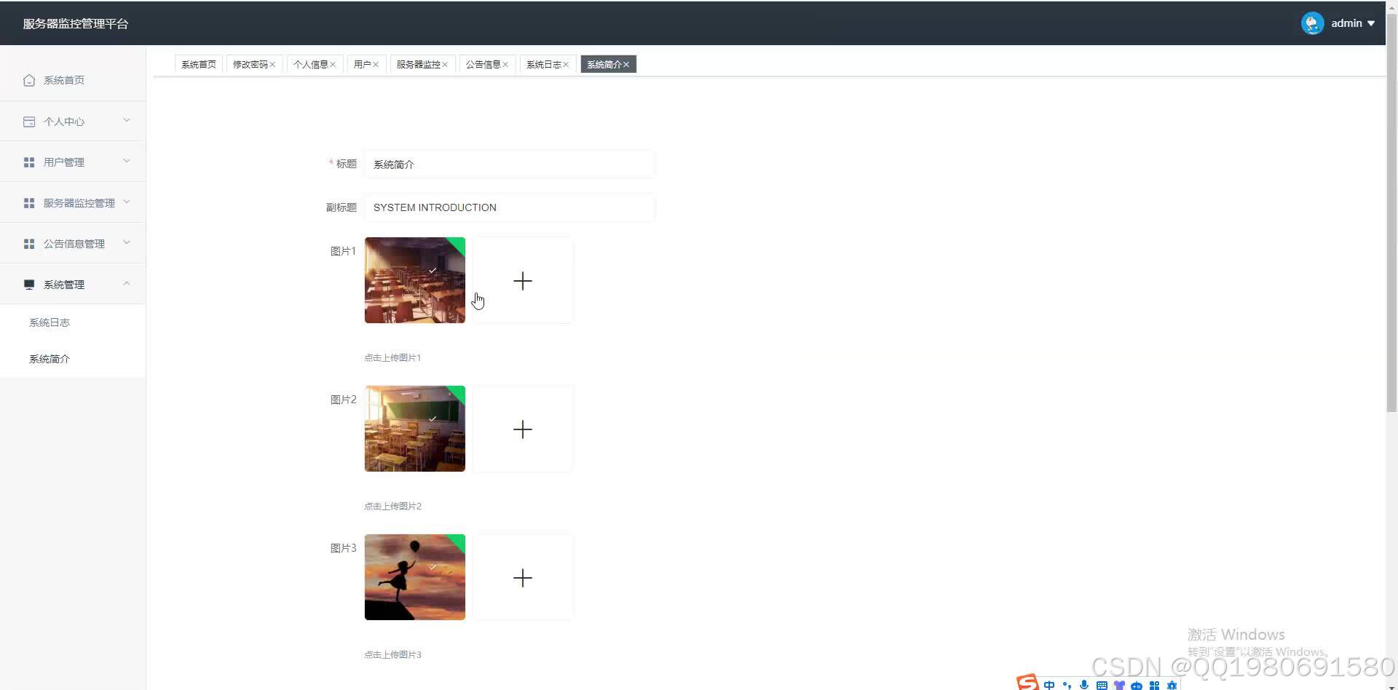
Task: Click the 系统管理 menu label
Action: 64,285
